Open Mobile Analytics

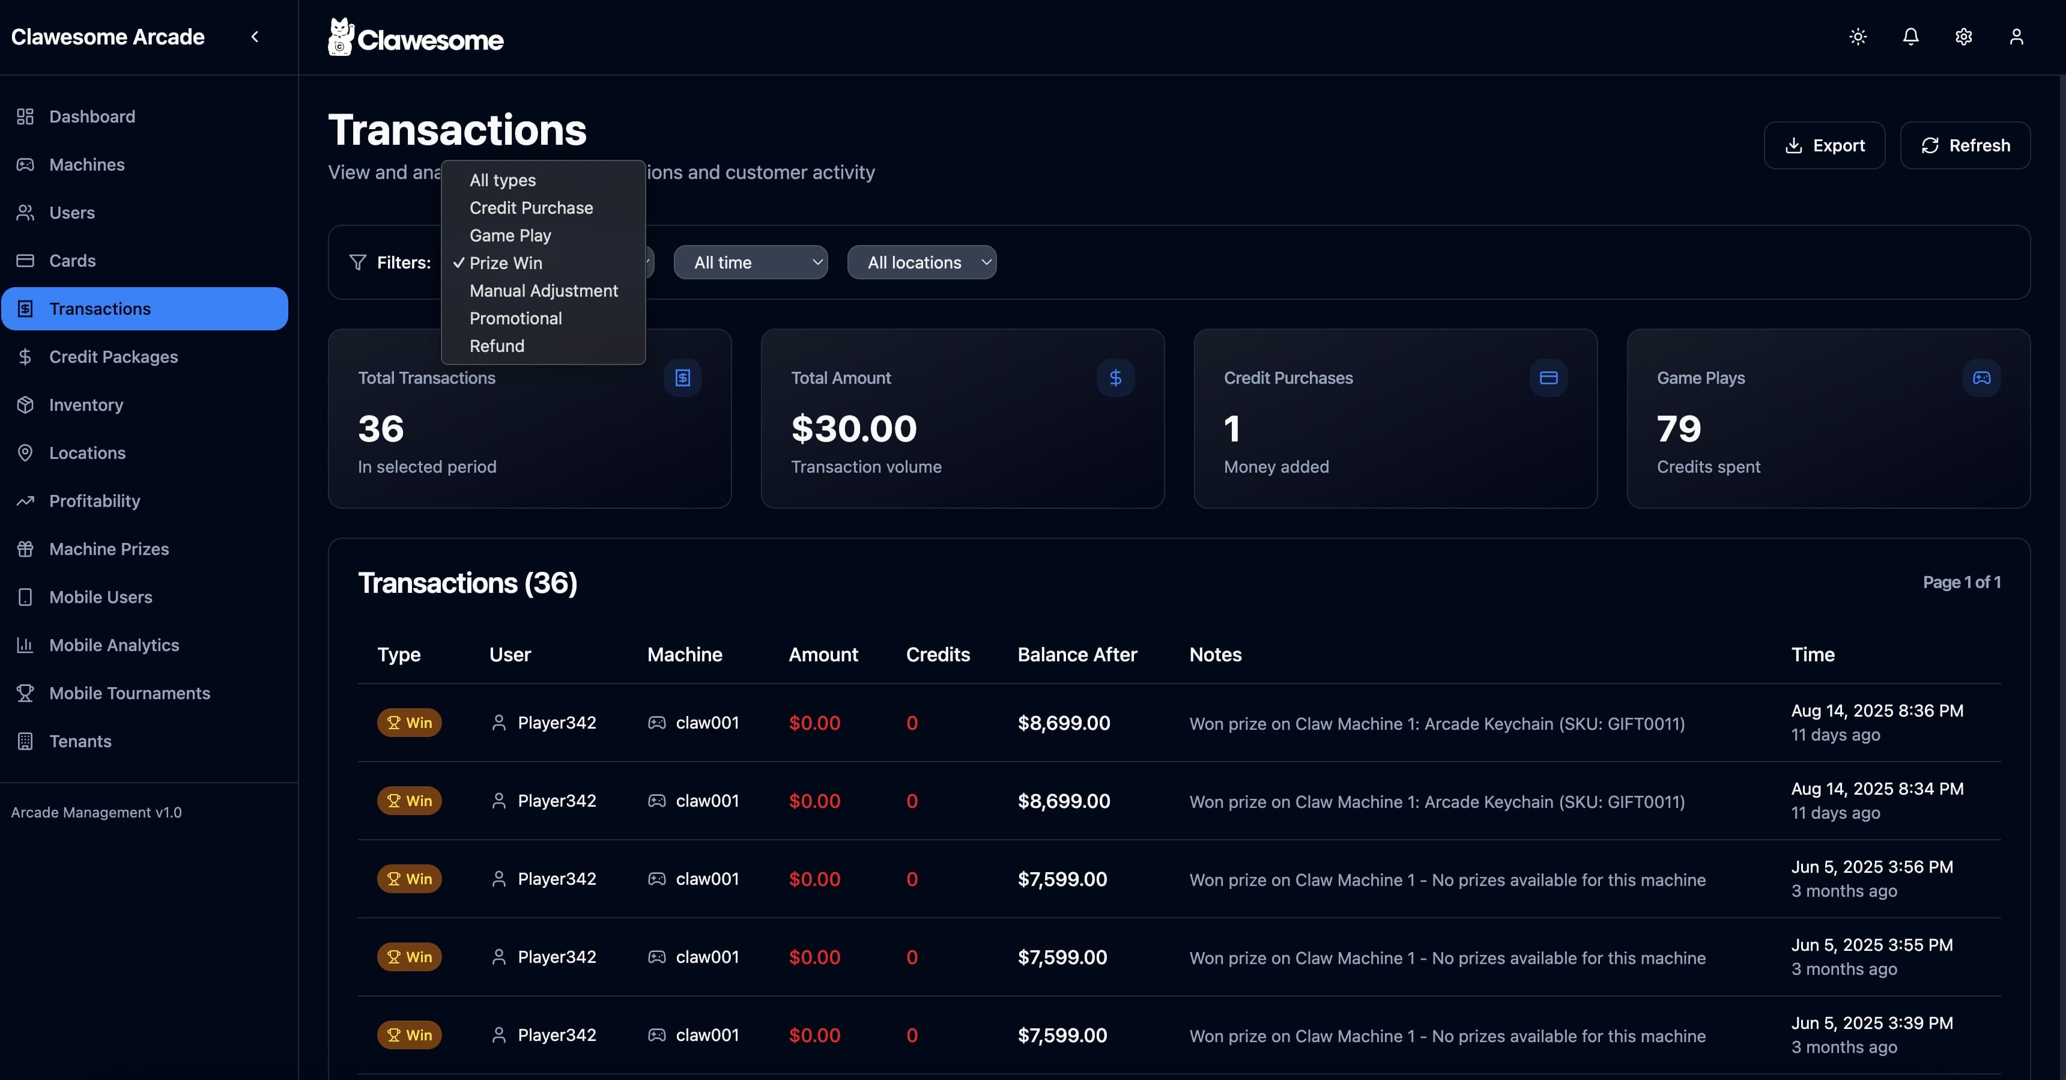pyautogui.click(x=144, y=646)
